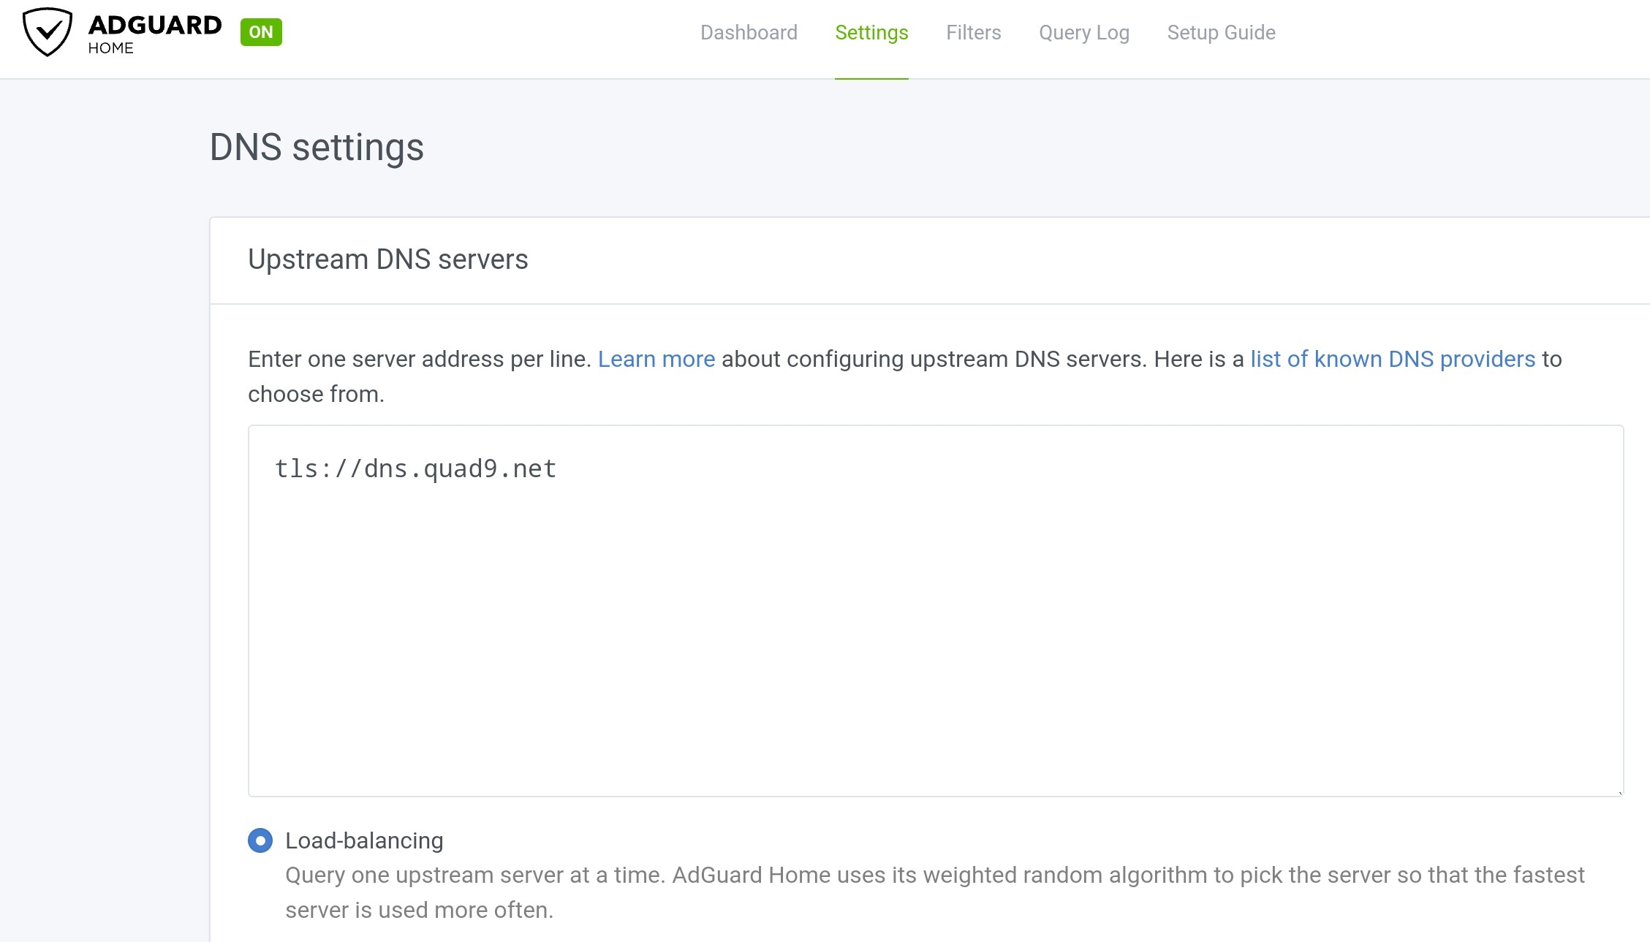Follow the "Learn more" link

(656, 359)
